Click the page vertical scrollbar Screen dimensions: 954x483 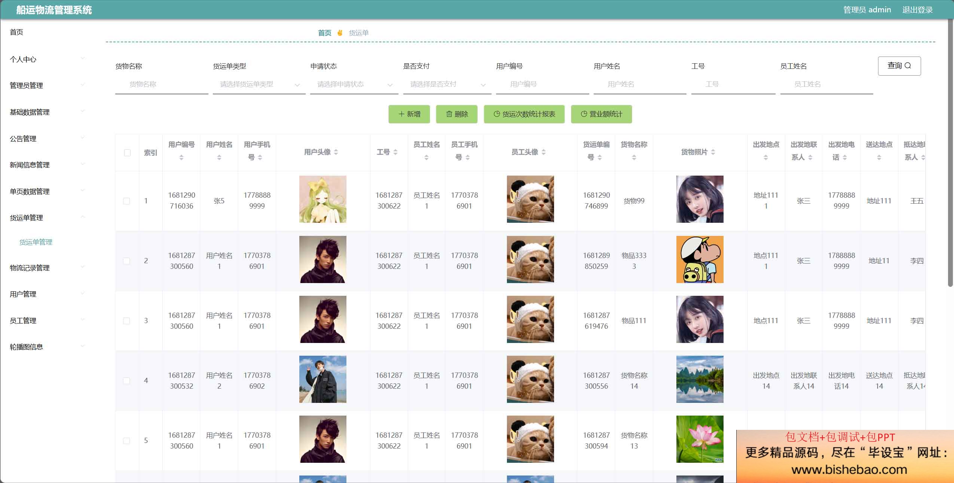click(950, 154)
